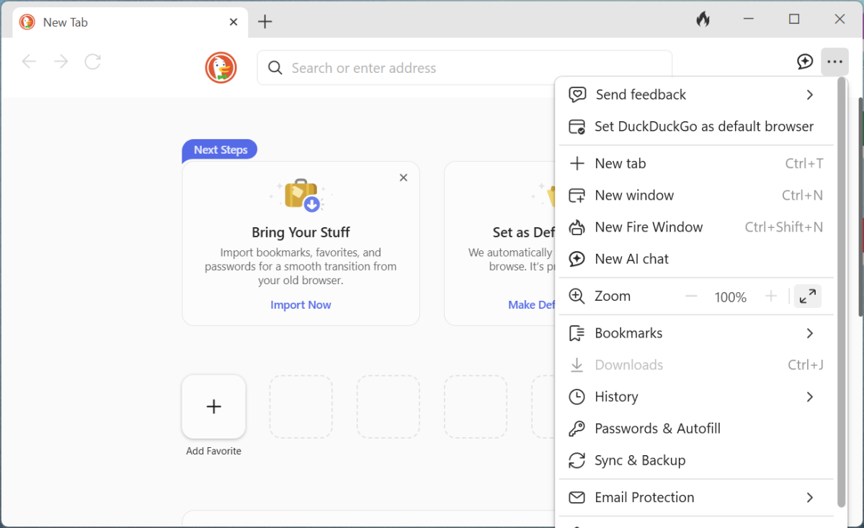The width and height of the screenshot is (864, 528).
Task: Toggle full screen mode icon in Zoom row
Action: pyautogui.click(x=808, y=296)
